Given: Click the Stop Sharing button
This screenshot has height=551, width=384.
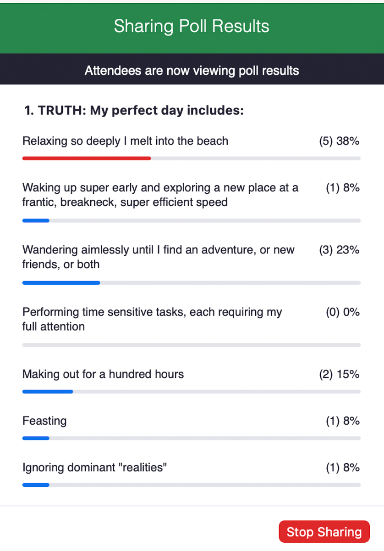Looking at the screenshot, I should click(x=324, y=532).
